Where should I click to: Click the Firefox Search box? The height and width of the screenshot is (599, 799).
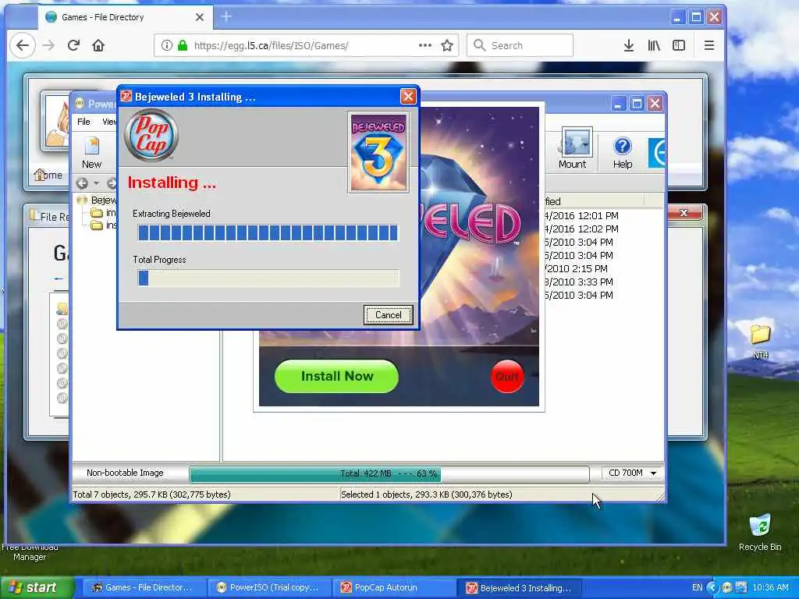tap(520, 45)
